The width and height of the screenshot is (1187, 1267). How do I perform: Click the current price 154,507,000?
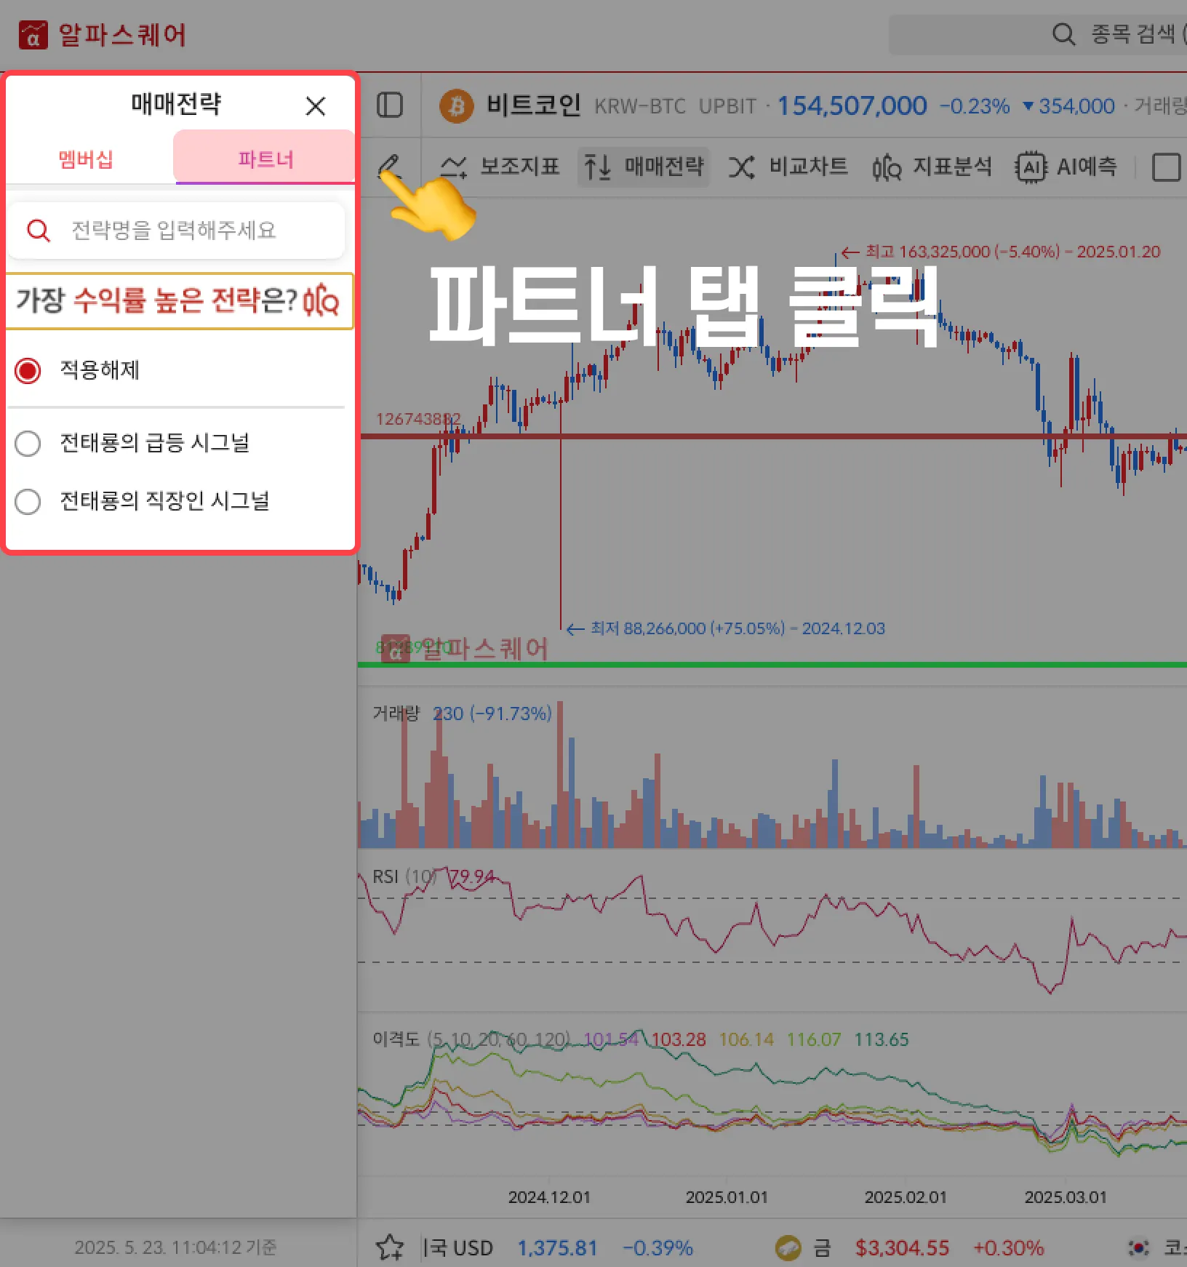[x=852, y=106]
